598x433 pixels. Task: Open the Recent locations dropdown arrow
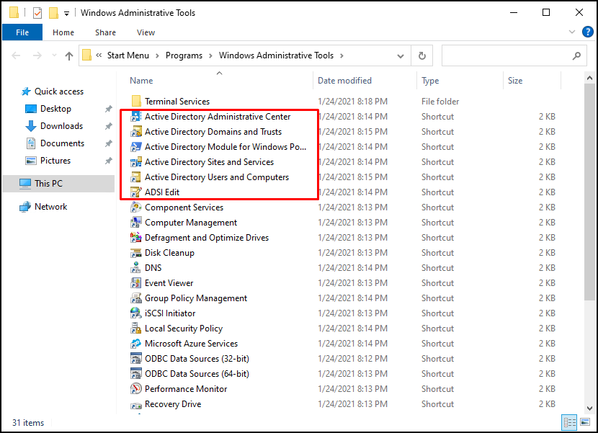54,55
